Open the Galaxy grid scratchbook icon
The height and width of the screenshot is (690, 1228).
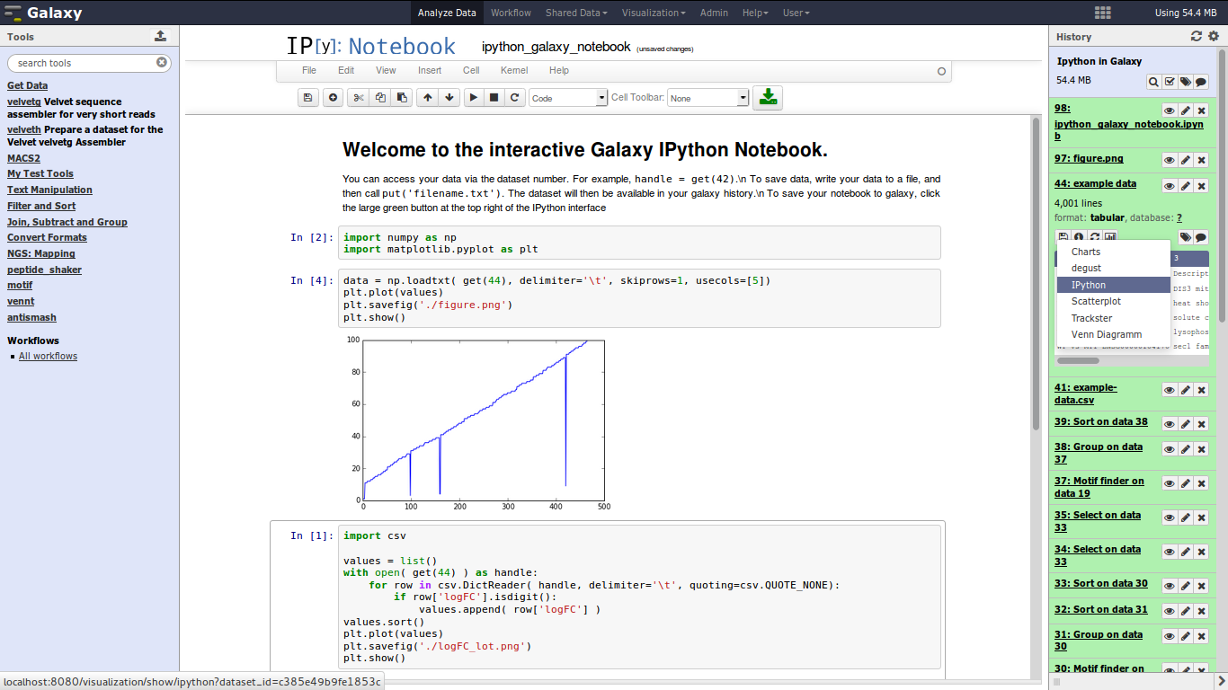click(x=1102, y=13)
